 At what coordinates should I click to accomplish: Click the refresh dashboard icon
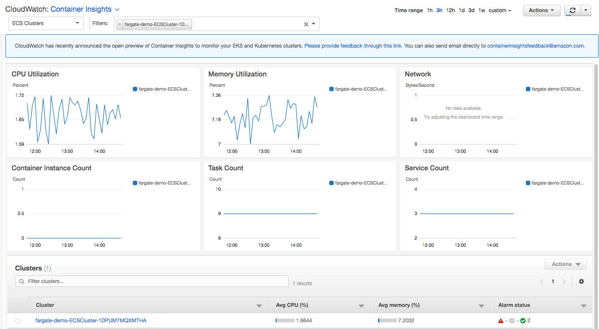572,10
